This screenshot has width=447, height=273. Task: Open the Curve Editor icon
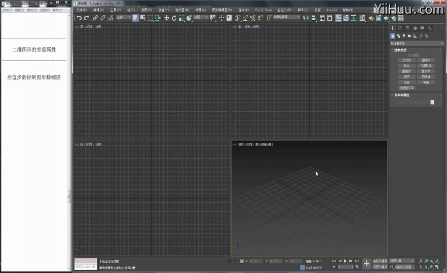346,18
